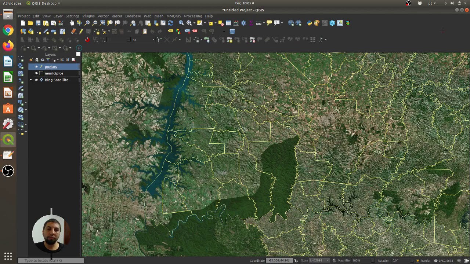Screen dimensions: 470x264
Task: Open the Processing Toolbox gear
Action: pyautogui.click(x=244, y=23)
